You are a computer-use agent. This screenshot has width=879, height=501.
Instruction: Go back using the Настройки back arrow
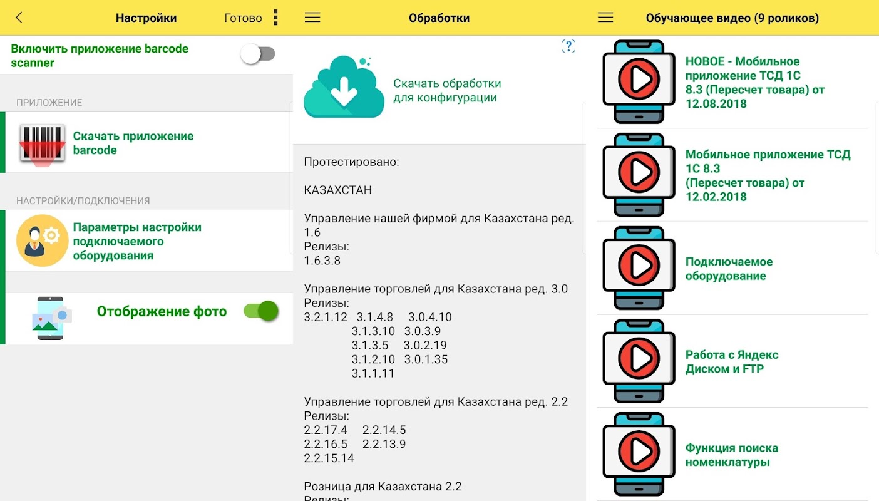(x=19, y=18)
